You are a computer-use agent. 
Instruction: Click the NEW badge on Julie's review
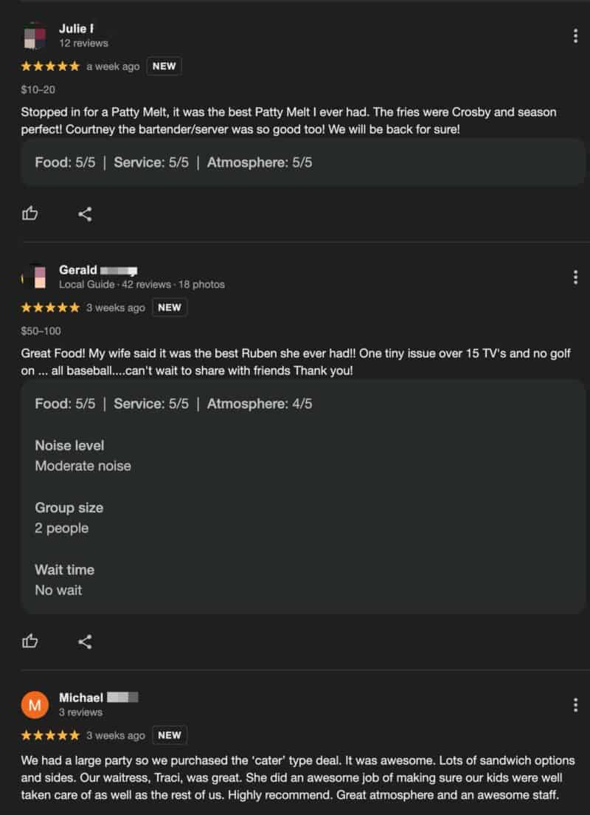[164, 66]
